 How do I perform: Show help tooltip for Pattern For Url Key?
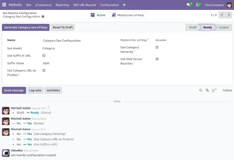coord(148,39)
